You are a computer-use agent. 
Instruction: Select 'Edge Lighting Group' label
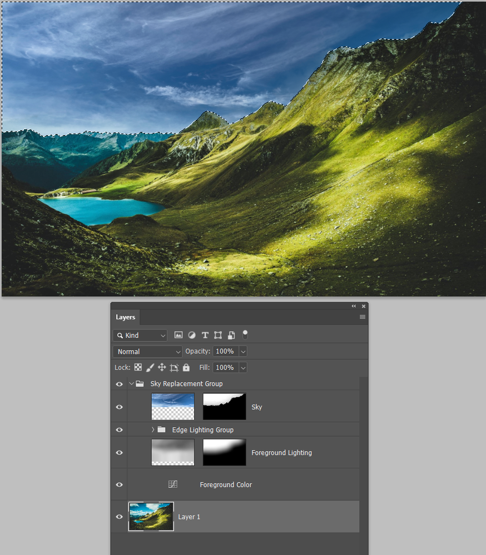pos(202,429)
